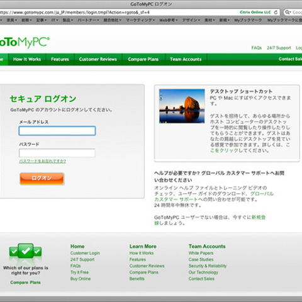The image size is (302, 302).
Task: Click the Home heading in the footer
Action: [x=77, y=247]
